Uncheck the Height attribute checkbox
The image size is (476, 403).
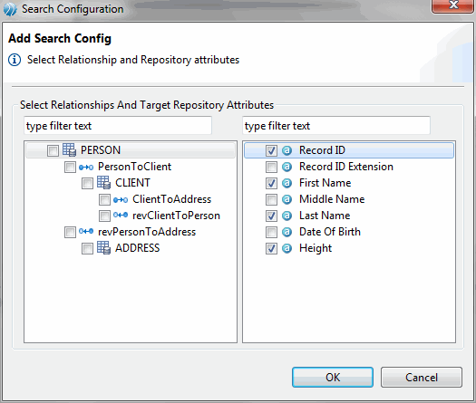[x=271, y=249]
